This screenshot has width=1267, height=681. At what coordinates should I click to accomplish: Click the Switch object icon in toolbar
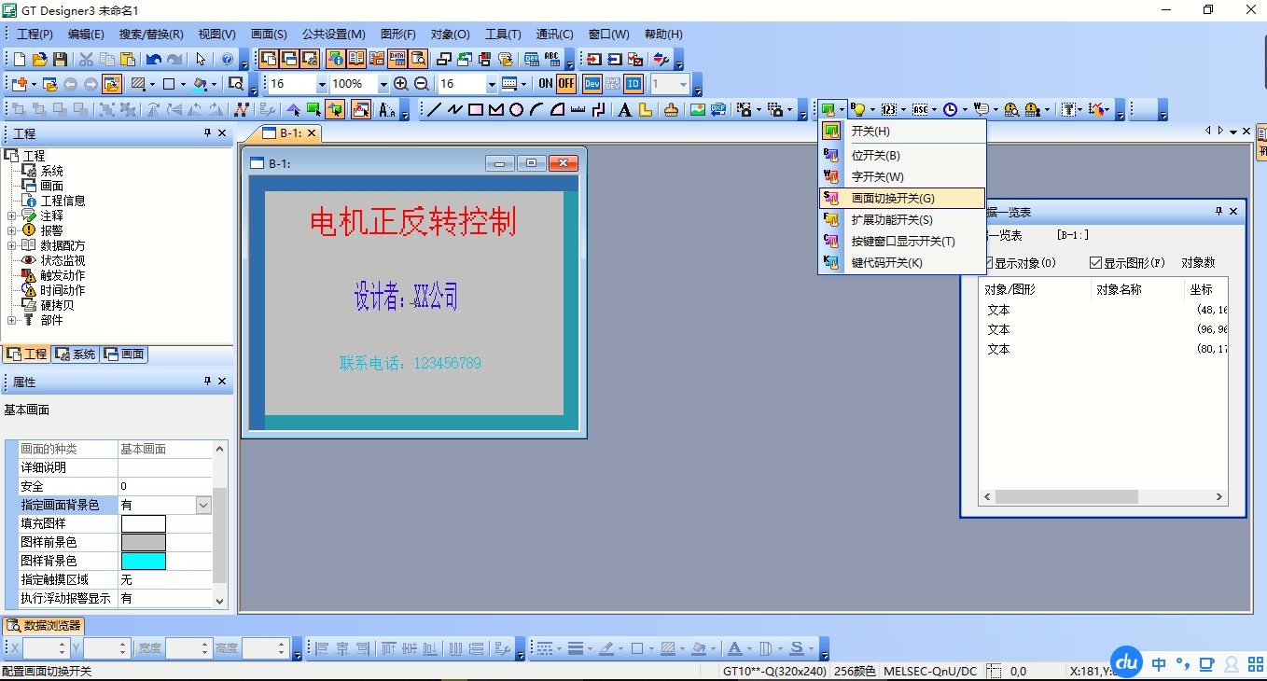[828, 110]
